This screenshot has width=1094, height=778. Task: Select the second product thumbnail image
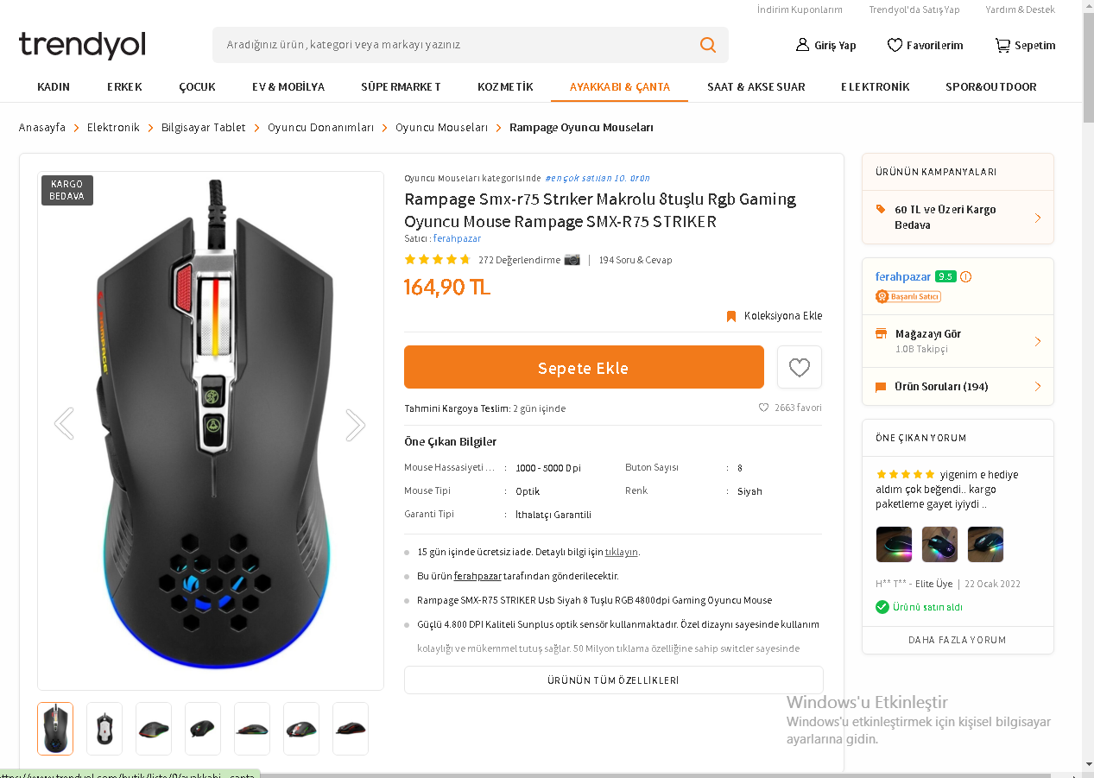(104, 729)
